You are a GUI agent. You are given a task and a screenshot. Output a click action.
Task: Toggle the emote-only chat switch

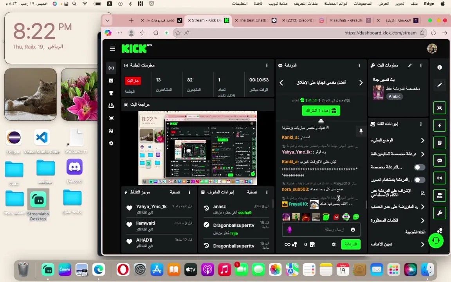tap(419, 167)
